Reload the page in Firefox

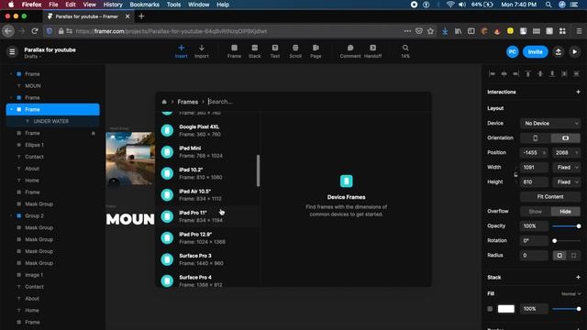[35, 31]
